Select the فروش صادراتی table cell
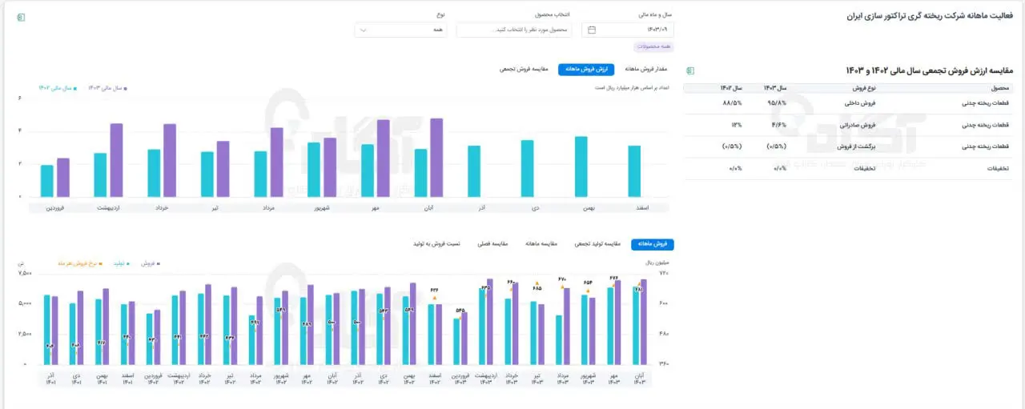The height and width of the screenshot is (409, 1025). tap(858, 125)
